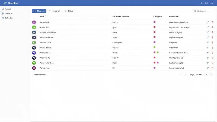Screen dimensions: 217x122
Task: Click Aaron Cook's purple category swatch
Action: [x=154, y=22]
